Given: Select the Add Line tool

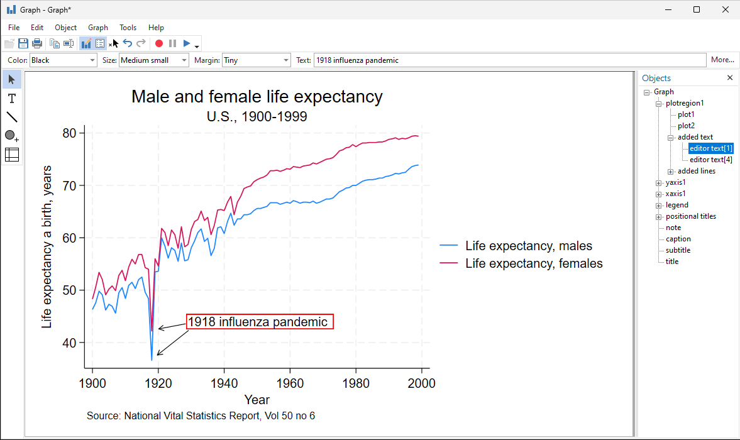Looking at the screenshot, I should 12,117.
